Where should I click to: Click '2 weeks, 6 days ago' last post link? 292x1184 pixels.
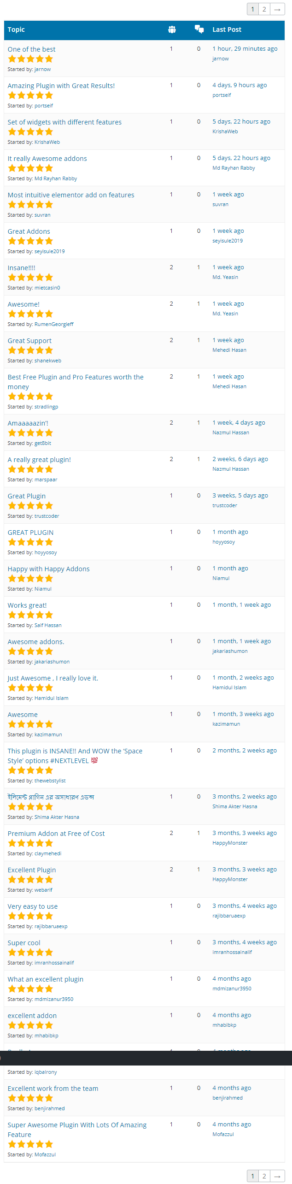pyautogui.click(x=240, y=459)
